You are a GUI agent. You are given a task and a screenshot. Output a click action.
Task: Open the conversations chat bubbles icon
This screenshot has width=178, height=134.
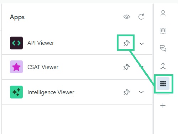click(163, 48)
